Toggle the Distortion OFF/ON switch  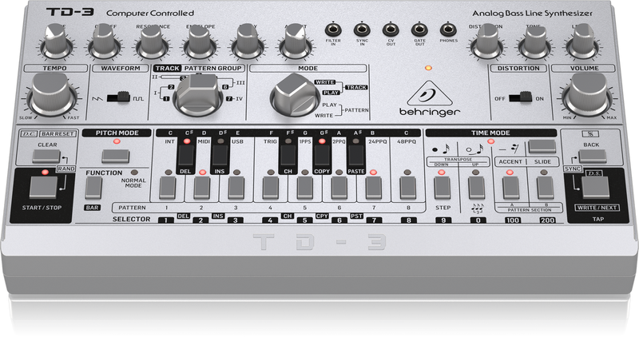tap(521, 97)
